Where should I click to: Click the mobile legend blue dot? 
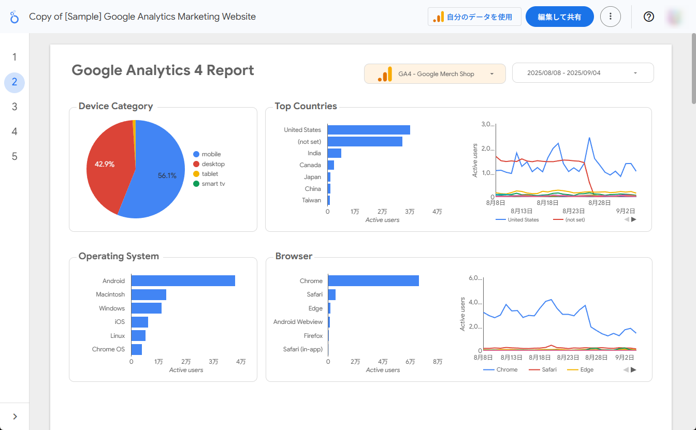196,154
